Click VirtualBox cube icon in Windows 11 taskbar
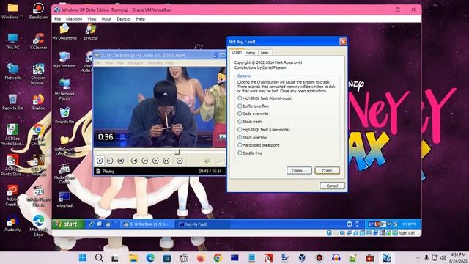The width and height of the screenshot is (469, 264). point(302,257)
